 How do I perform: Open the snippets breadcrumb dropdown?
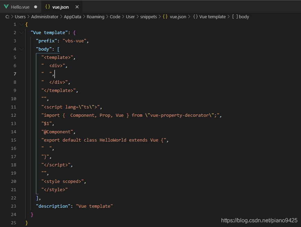pos(149,17)
